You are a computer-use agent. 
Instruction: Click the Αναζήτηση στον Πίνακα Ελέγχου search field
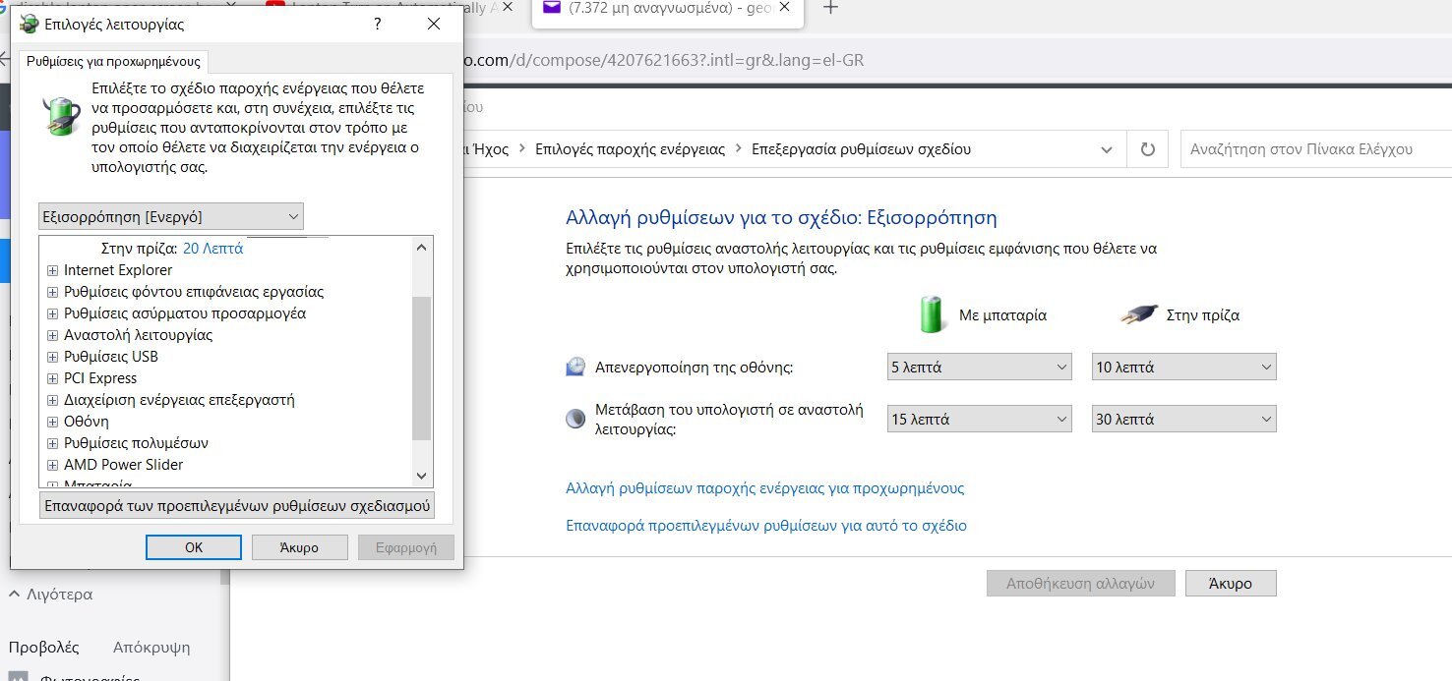1315,149
